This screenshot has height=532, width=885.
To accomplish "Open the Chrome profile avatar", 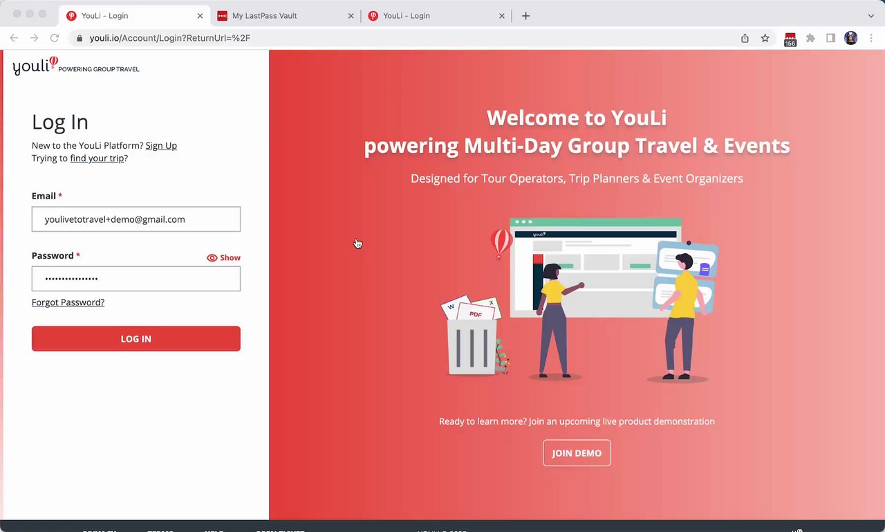I will pos(851,38).
